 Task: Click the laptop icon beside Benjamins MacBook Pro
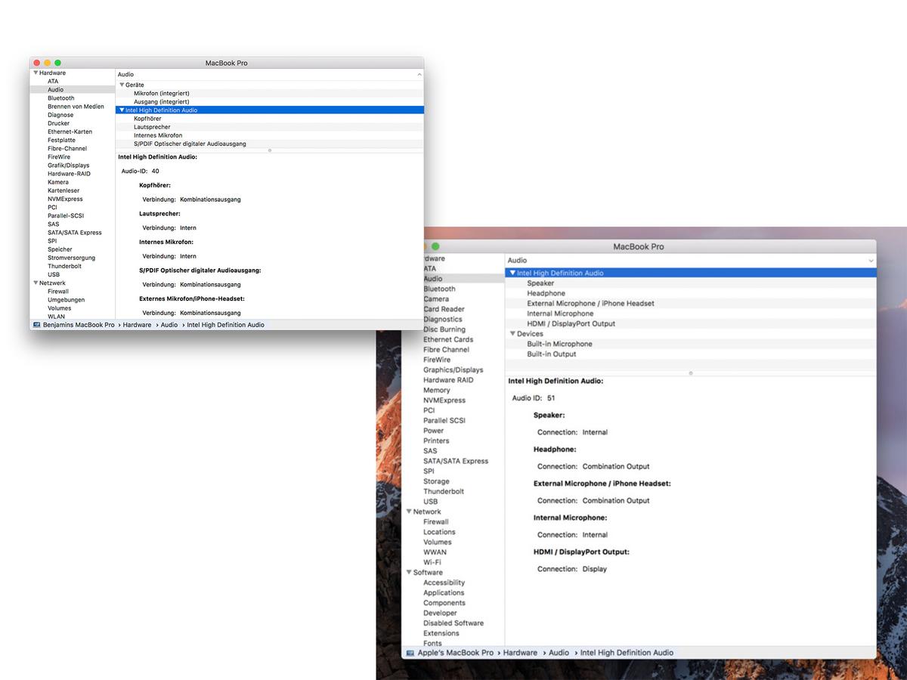click(36, 325)
